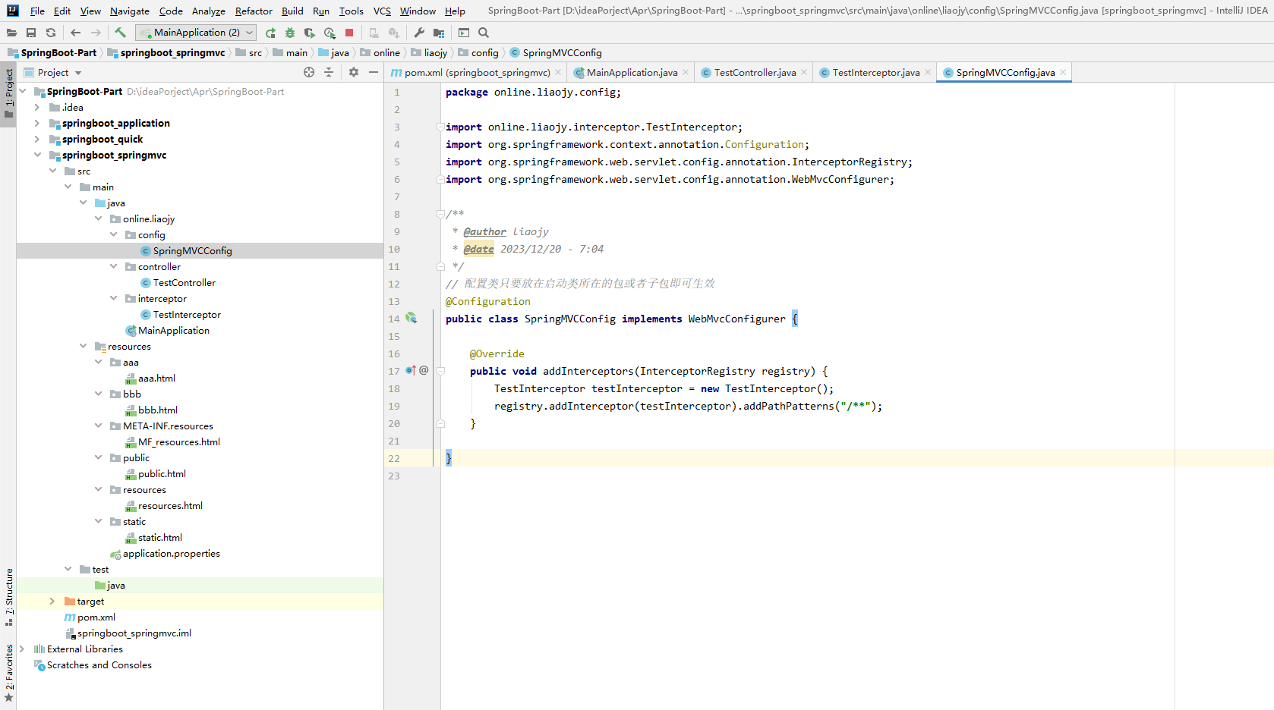
Task: Collapse the springboot_springmvc module
Action: (x=37, y=155)
